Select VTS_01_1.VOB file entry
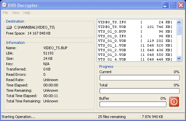Screen dimensions: 186x121 tap(135, 46)
